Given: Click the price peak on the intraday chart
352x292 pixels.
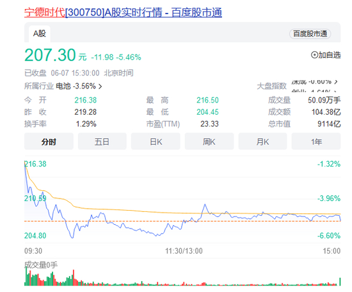Looking at the screenshot, I should click(x=205, y=204).
